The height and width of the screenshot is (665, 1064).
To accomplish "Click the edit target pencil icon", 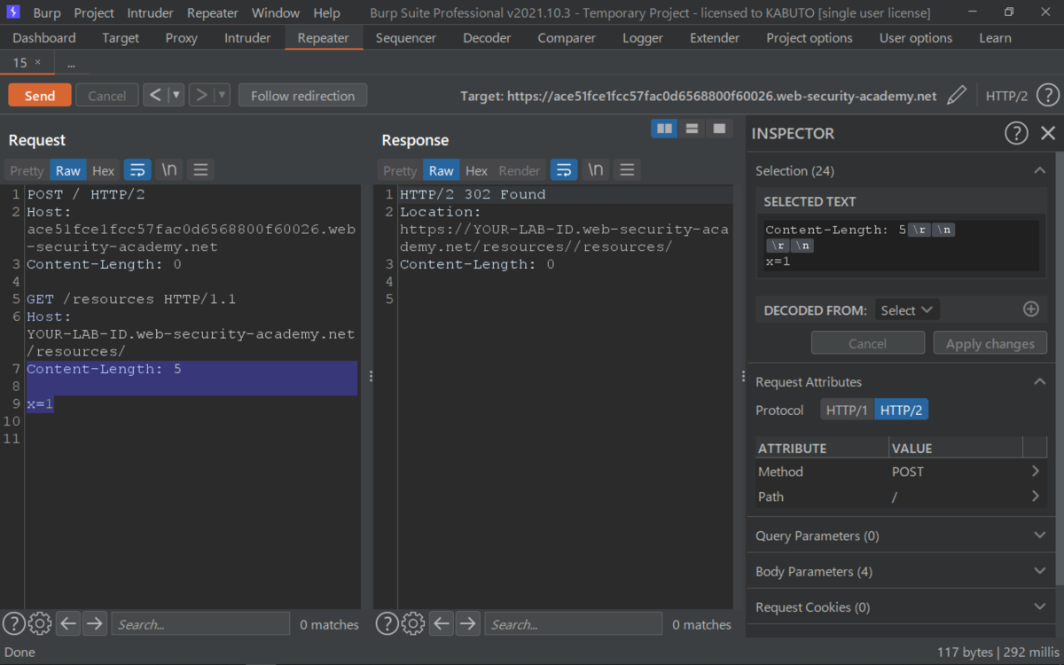I will point(956,96).
